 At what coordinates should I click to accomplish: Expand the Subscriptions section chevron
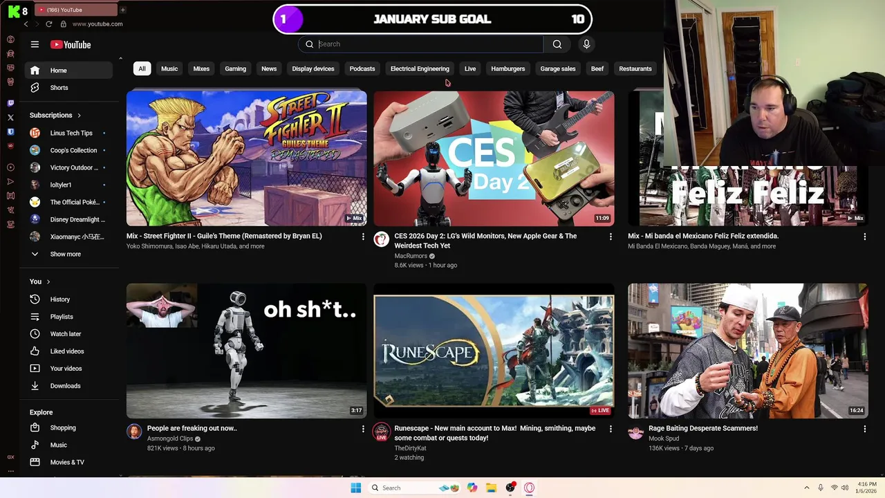[79, 116]
